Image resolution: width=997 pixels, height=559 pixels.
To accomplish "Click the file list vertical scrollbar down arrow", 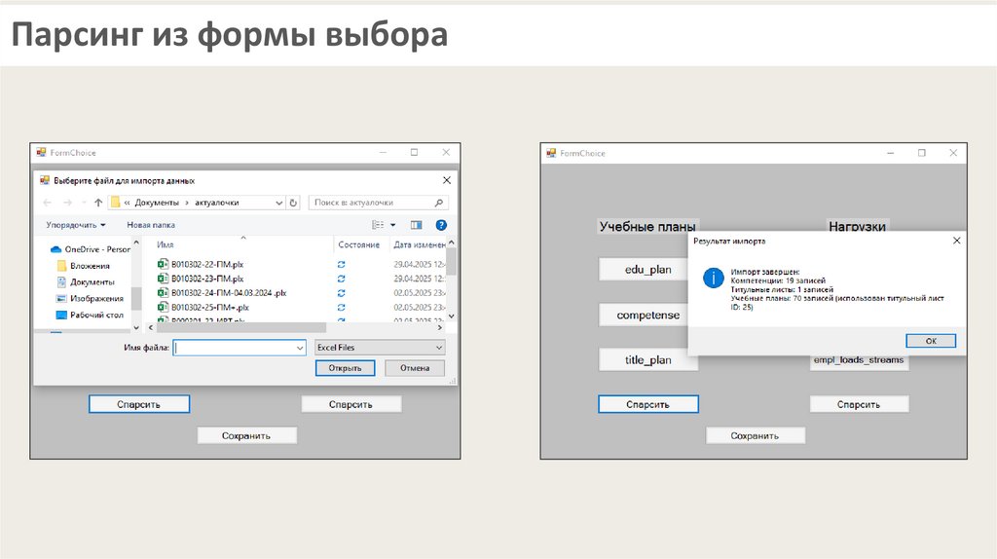I will click(452, 317).
